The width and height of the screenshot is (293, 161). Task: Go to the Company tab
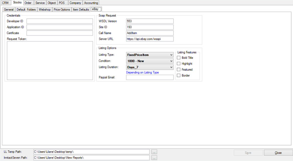click(x=75, y=3)
